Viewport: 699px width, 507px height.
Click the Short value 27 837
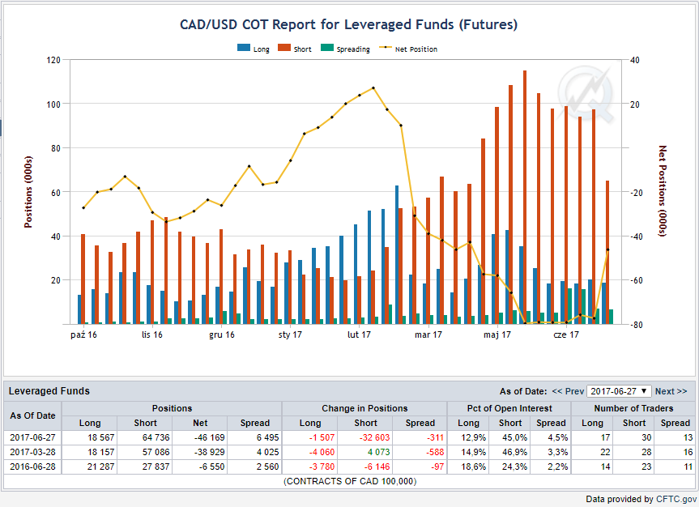156,467
